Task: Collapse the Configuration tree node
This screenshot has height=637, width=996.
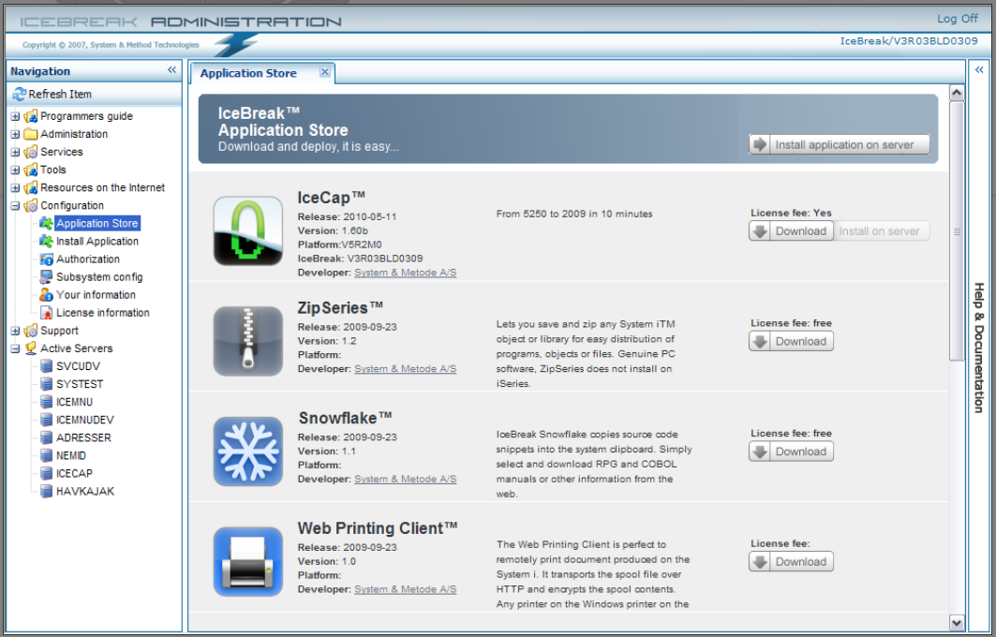Action: click(x=15, y=205)
